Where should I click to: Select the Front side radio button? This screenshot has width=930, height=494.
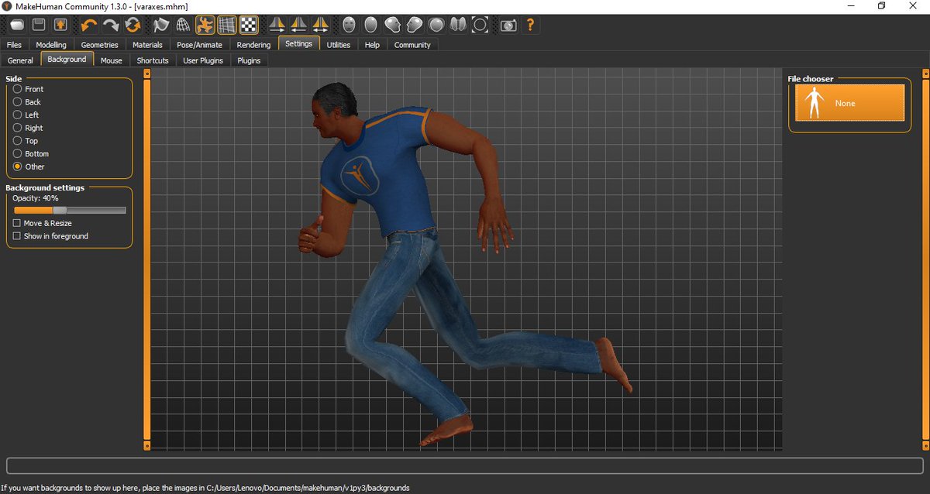(15, 88)
